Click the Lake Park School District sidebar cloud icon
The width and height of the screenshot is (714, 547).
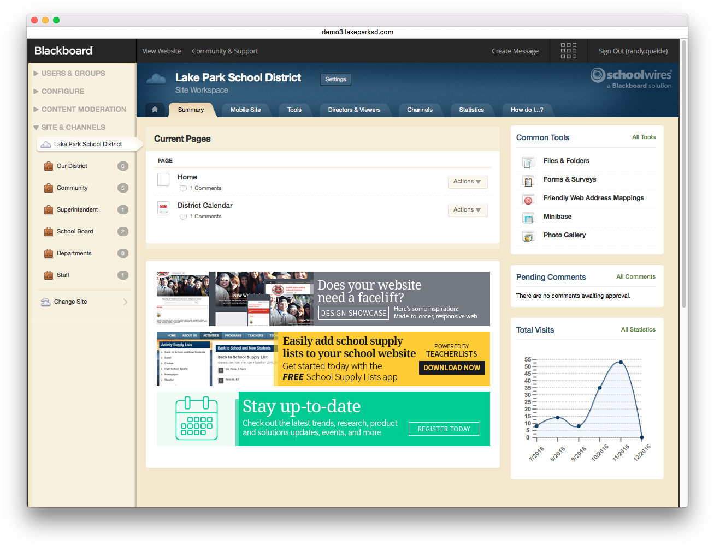(x=46, y=145)
